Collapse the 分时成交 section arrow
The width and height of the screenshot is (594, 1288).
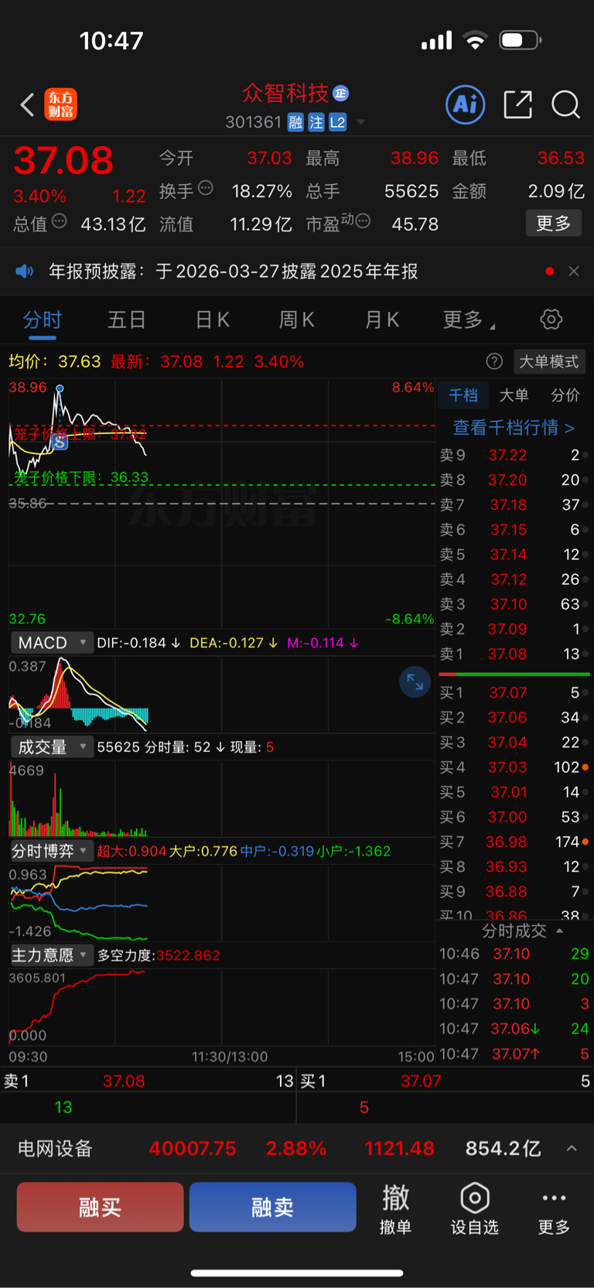[560, 931]
